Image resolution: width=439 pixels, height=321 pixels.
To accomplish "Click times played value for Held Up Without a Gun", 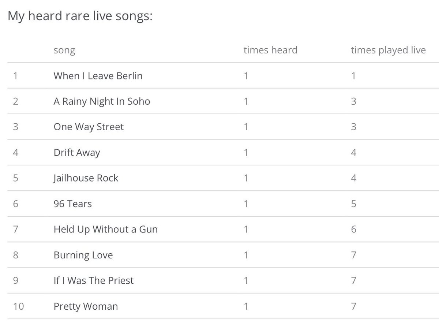I will pyautogui.click(x=353, y=229).
